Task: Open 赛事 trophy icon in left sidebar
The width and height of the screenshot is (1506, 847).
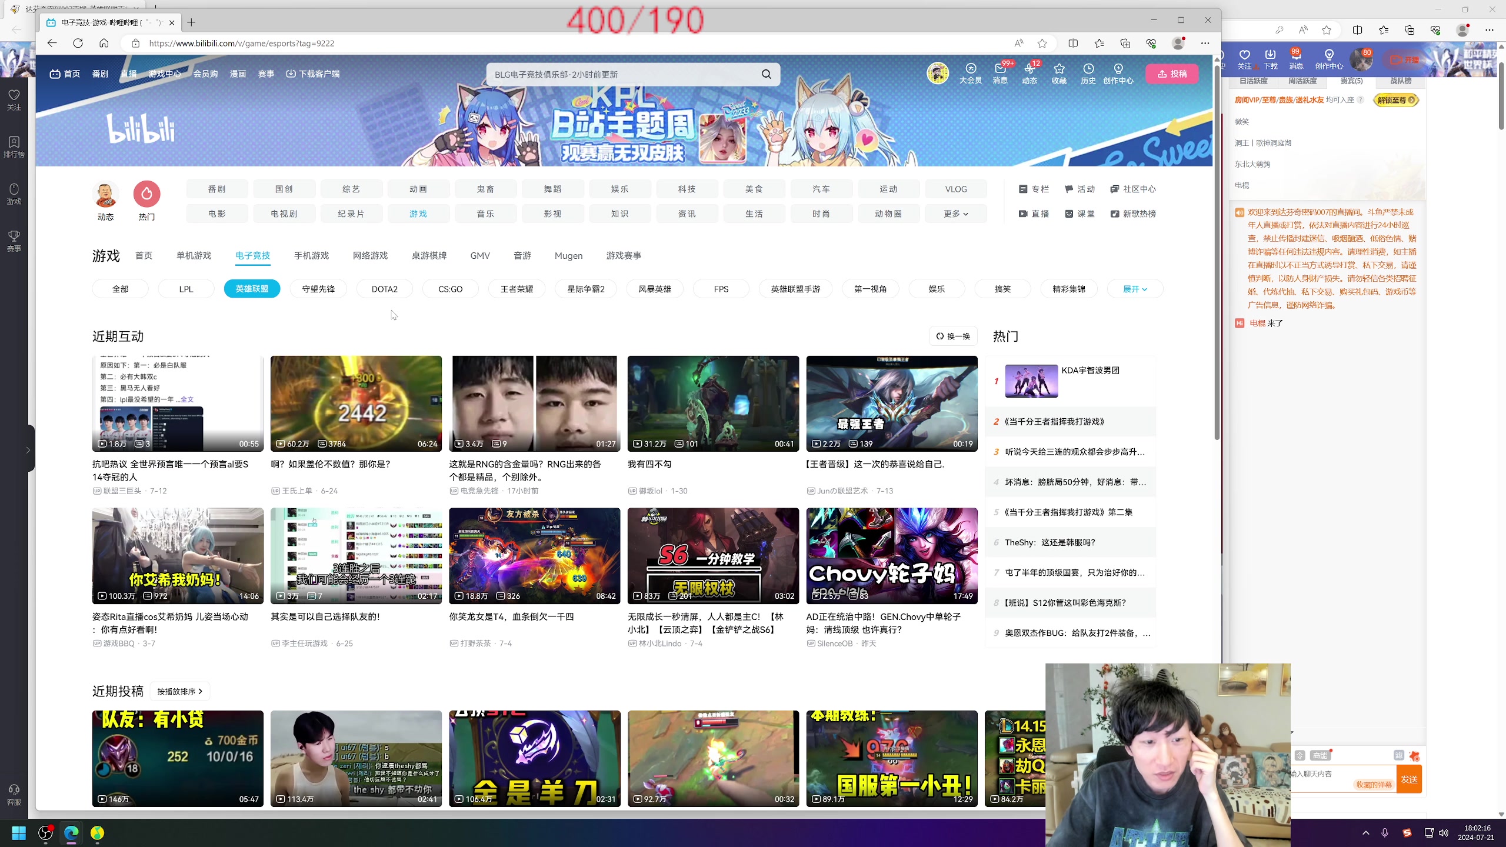Action: 14,241
